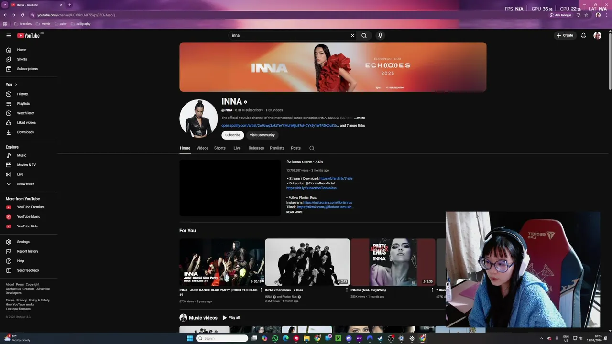The width and height of the screenshot is (612, 344).
Task: Open the bfan.link/7-zile link
Action: (x=336, y=179)
